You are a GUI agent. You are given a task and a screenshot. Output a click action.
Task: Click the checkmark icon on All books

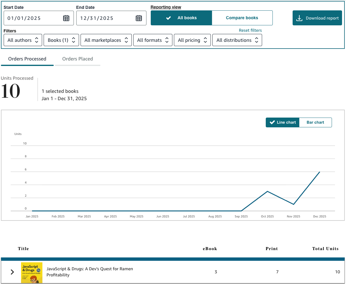[168, 18]
